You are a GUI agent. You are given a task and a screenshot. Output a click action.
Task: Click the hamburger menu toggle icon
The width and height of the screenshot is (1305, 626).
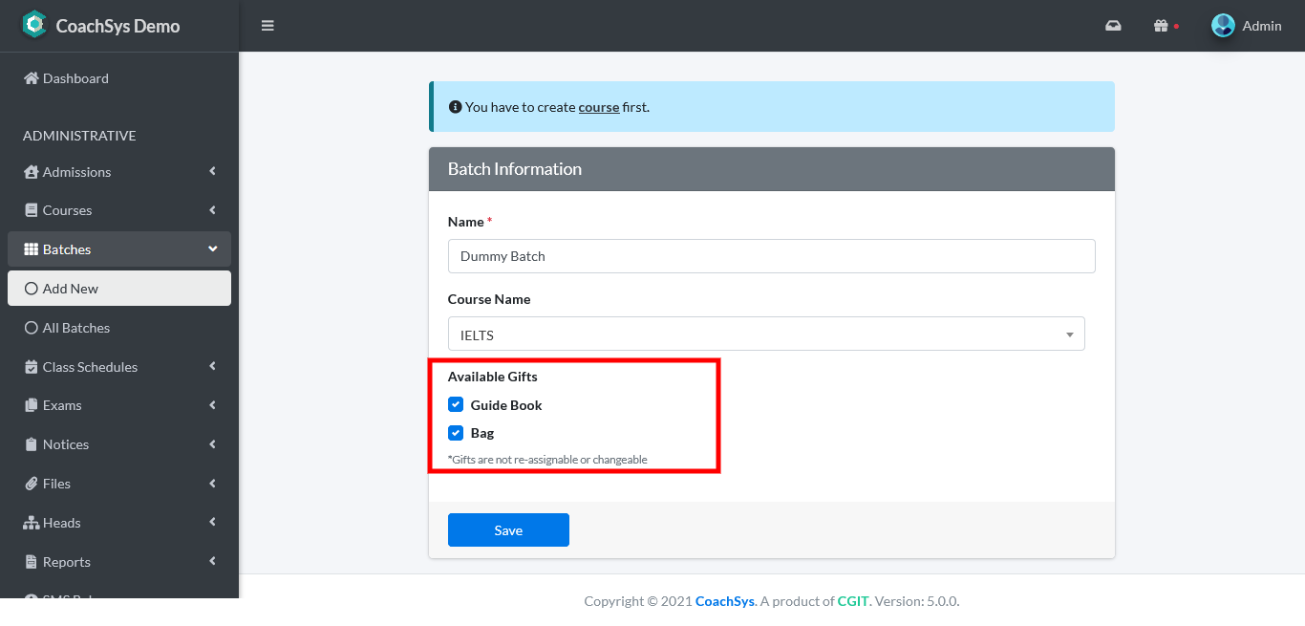click(267, 26)
